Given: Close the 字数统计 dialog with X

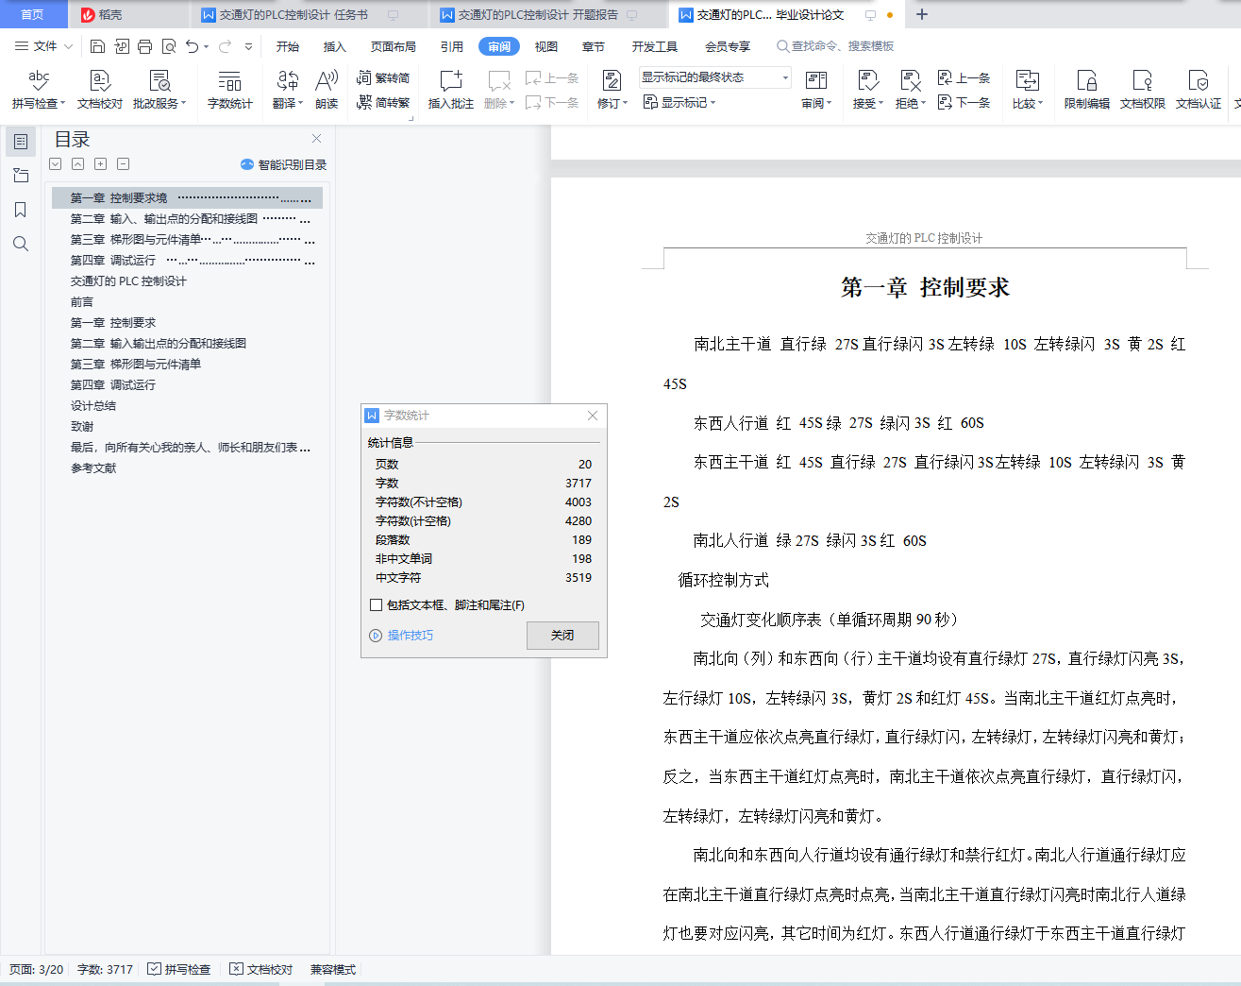Looking at the screenshot, I should (593, 416).
